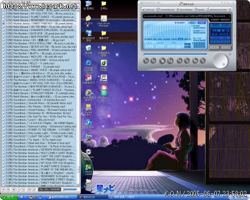Click JetAudio main seek progress bar

click(175, 54)
